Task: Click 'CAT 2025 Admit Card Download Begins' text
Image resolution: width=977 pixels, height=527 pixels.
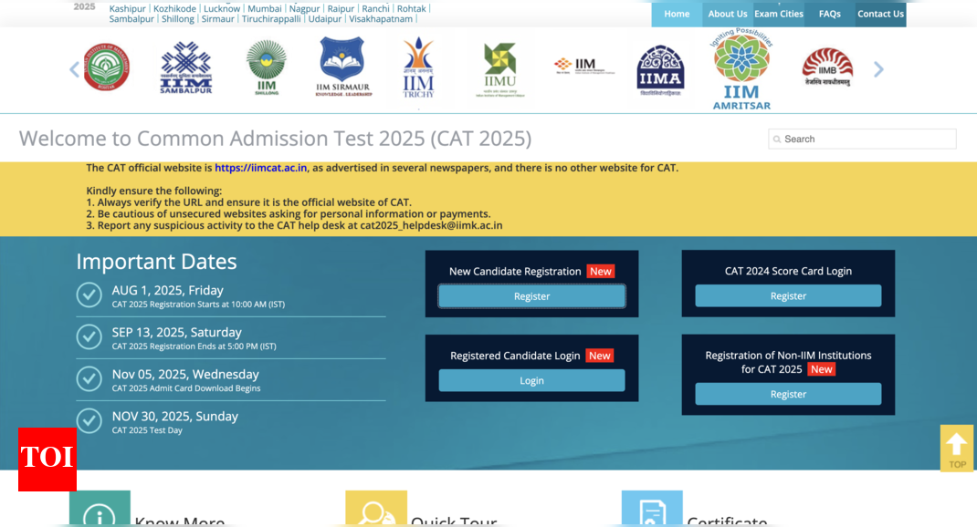Action: (186, 389)
